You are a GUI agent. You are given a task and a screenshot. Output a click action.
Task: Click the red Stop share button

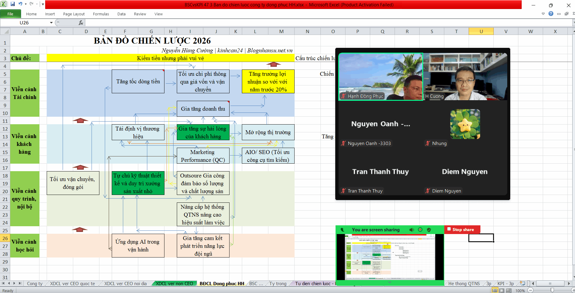pyautogui.click(x=462, y=230)
